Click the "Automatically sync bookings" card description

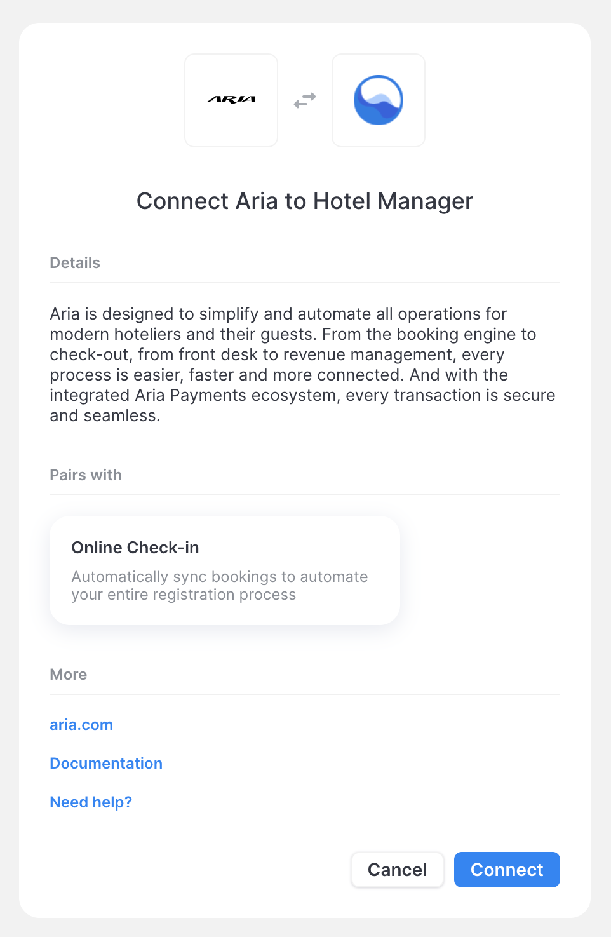[x=219, y=586]
